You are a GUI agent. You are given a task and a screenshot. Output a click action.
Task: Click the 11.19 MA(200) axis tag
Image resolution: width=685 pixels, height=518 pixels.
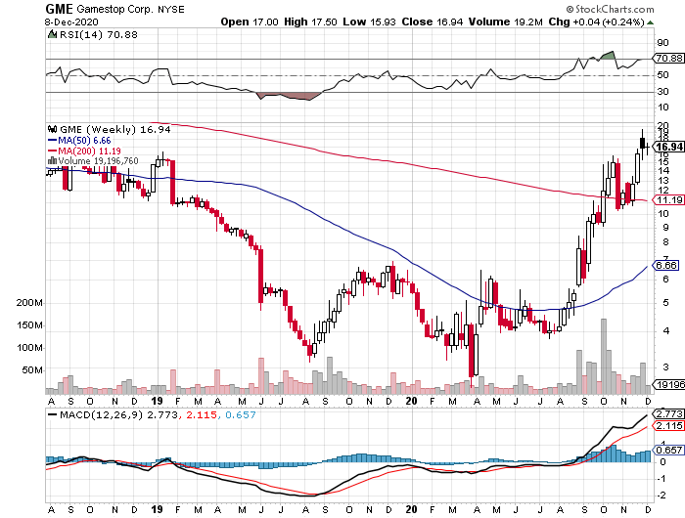[668, 199]
